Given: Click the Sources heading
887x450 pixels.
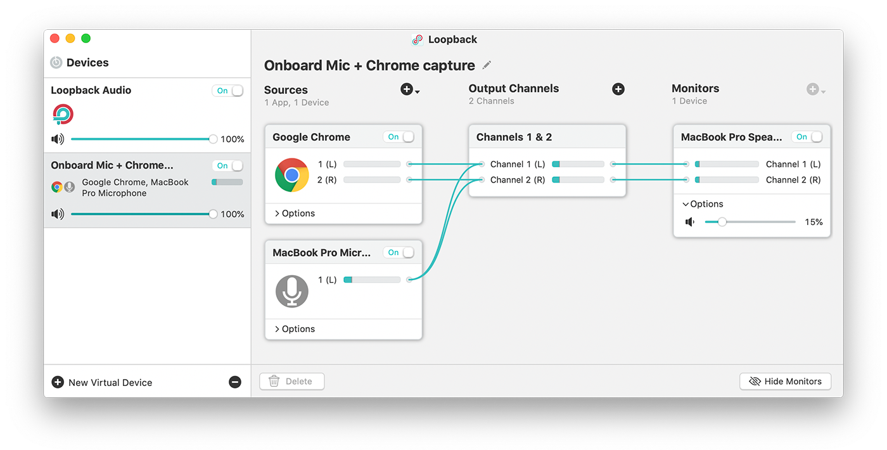Looking at the screenshot, I should point(286,90).
